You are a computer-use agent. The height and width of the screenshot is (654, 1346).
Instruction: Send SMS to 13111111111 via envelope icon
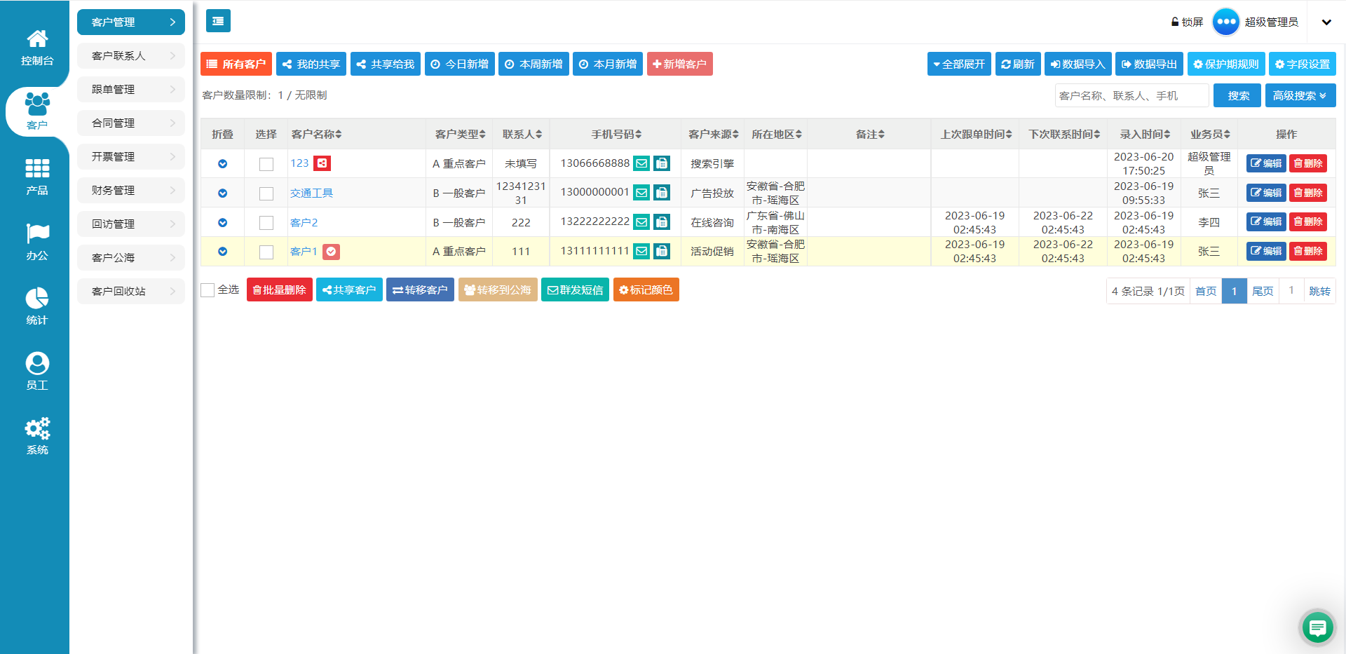point(641,251)
